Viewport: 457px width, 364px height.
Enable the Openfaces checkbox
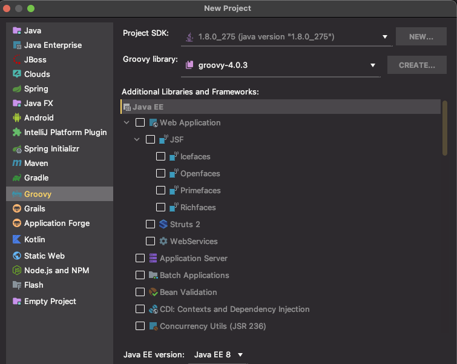pyautogui.click(x=160, y=173)
